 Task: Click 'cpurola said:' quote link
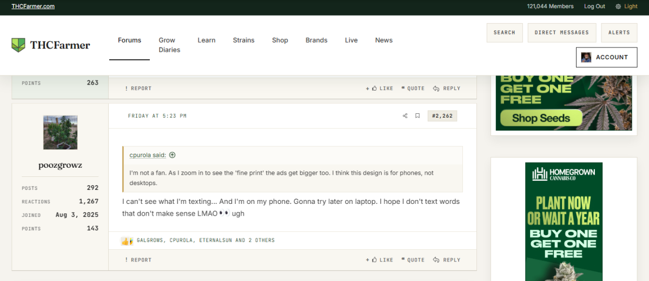[148, 155]
